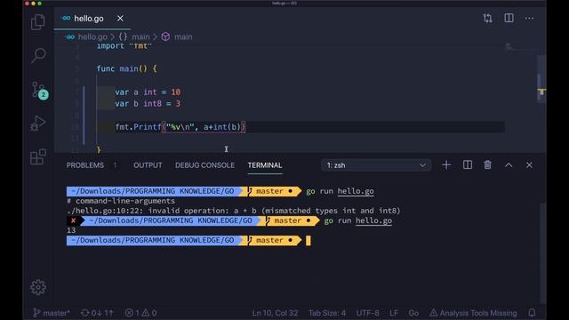
Task: Change indentation via Tab Size: 4
Action: (x=327, y=313)
